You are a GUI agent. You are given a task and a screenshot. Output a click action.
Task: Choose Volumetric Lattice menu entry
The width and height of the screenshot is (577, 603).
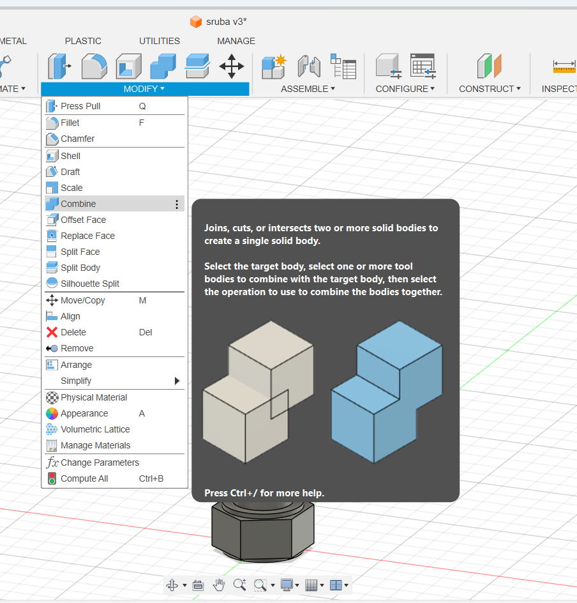click(x=114, y=429)
